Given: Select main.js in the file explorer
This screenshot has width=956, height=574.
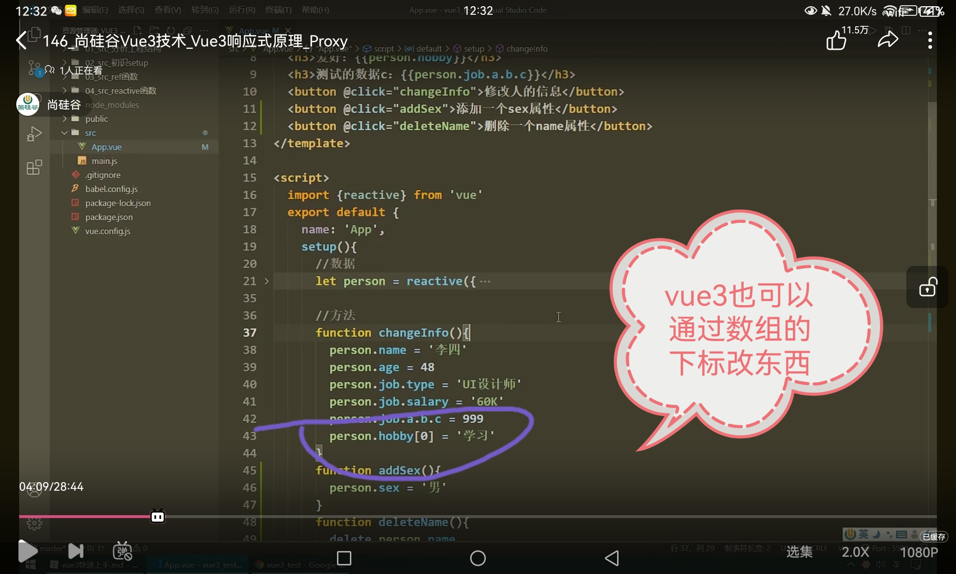Looking at the screenshot, I should (x=104, y=161).
